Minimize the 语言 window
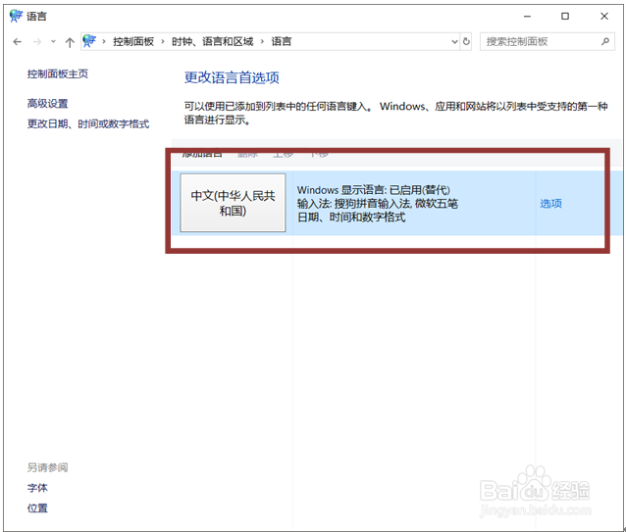Viewport: 626px width, 532px height. click(527, 17)
